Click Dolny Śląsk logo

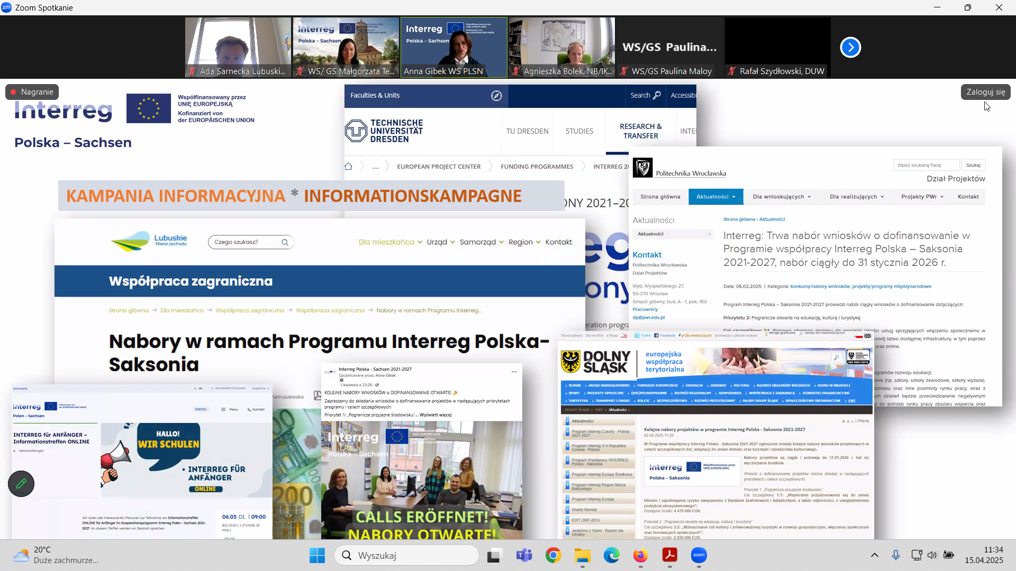[x=595, y=362]
